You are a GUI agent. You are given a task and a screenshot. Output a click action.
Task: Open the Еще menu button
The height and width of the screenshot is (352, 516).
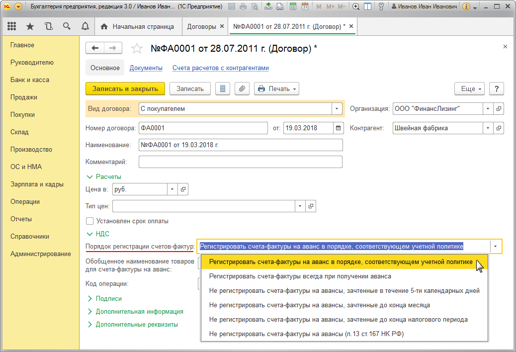click(x=470, y=89)
